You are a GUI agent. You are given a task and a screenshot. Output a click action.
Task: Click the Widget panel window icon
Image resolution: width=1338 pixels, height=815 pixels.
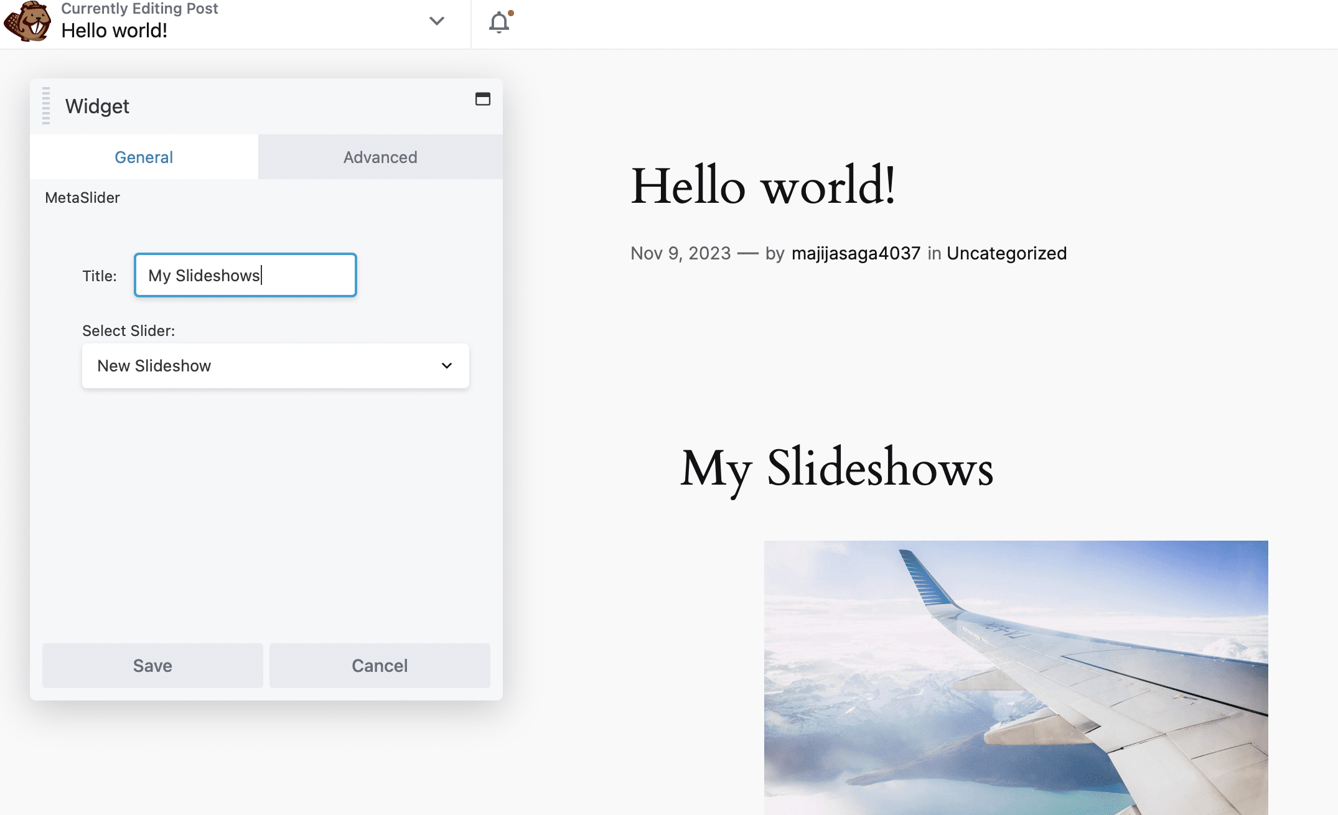pyautogui.click(x=482, y=99)
